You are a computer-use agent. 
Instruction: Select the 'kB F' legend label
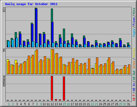click(x=134, y=98)
